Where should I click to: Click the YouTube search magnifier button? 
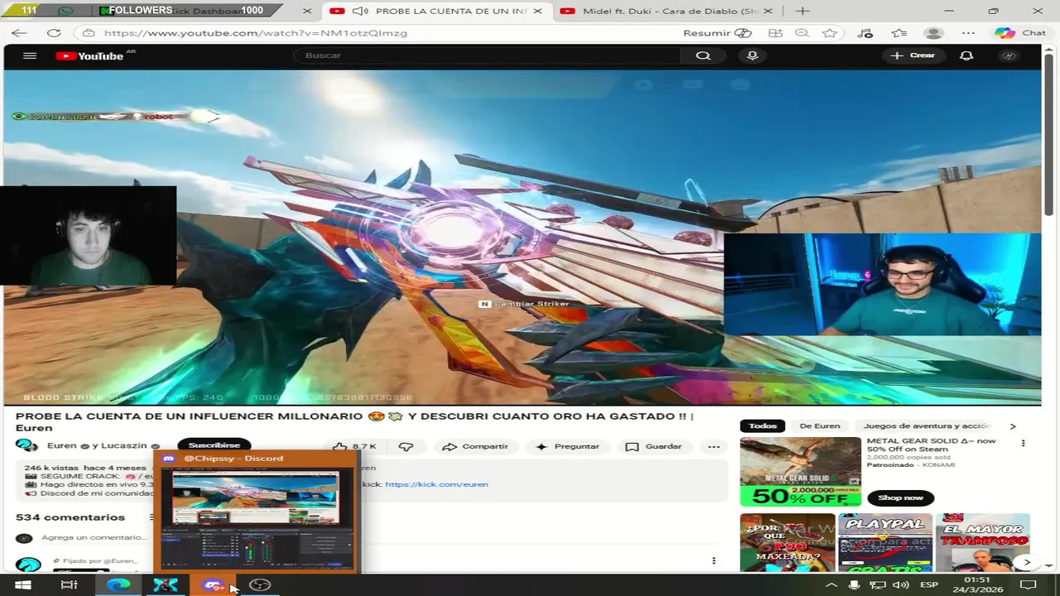[x=703, y=55]
